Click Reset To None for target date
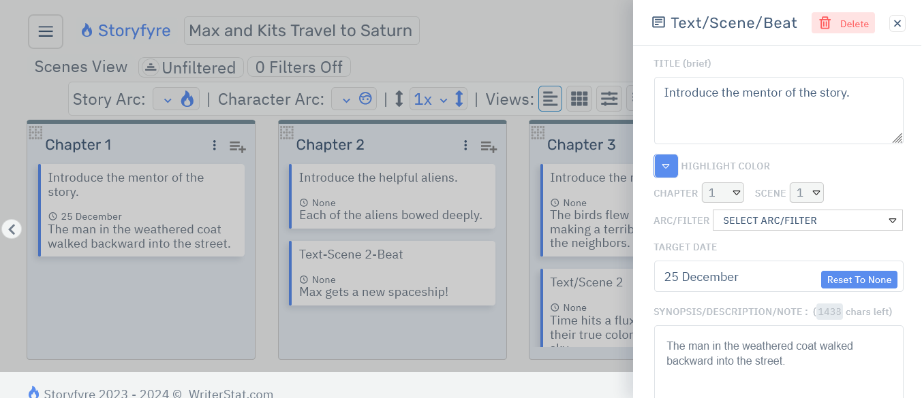 tap(859, 279)
